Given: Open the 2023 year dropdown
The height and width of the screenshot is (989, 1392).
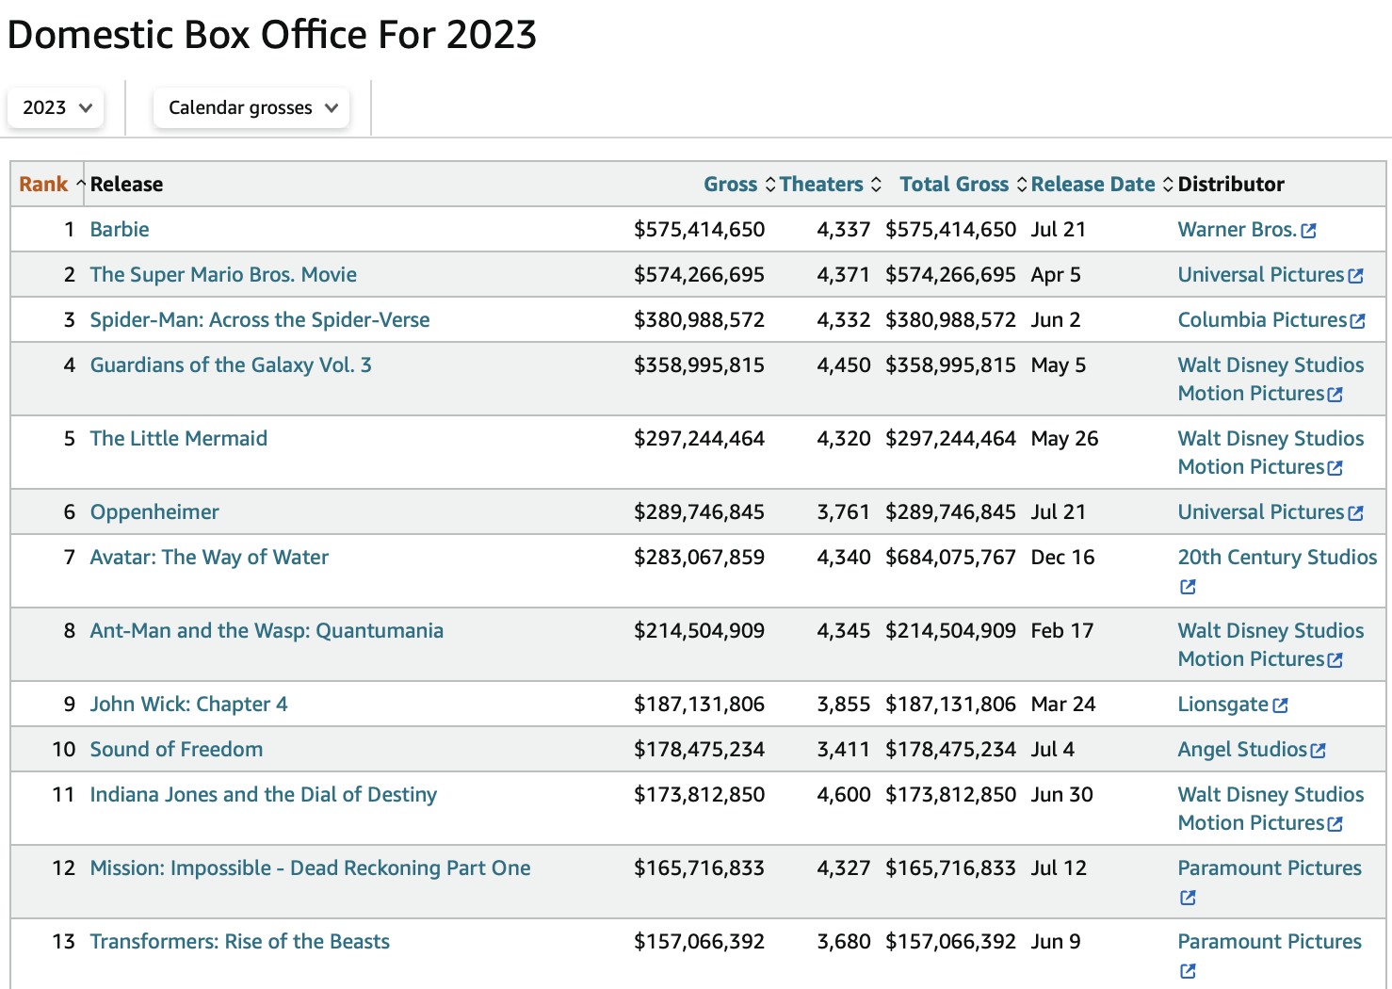Looking at the screenshot, I should 56,107.
